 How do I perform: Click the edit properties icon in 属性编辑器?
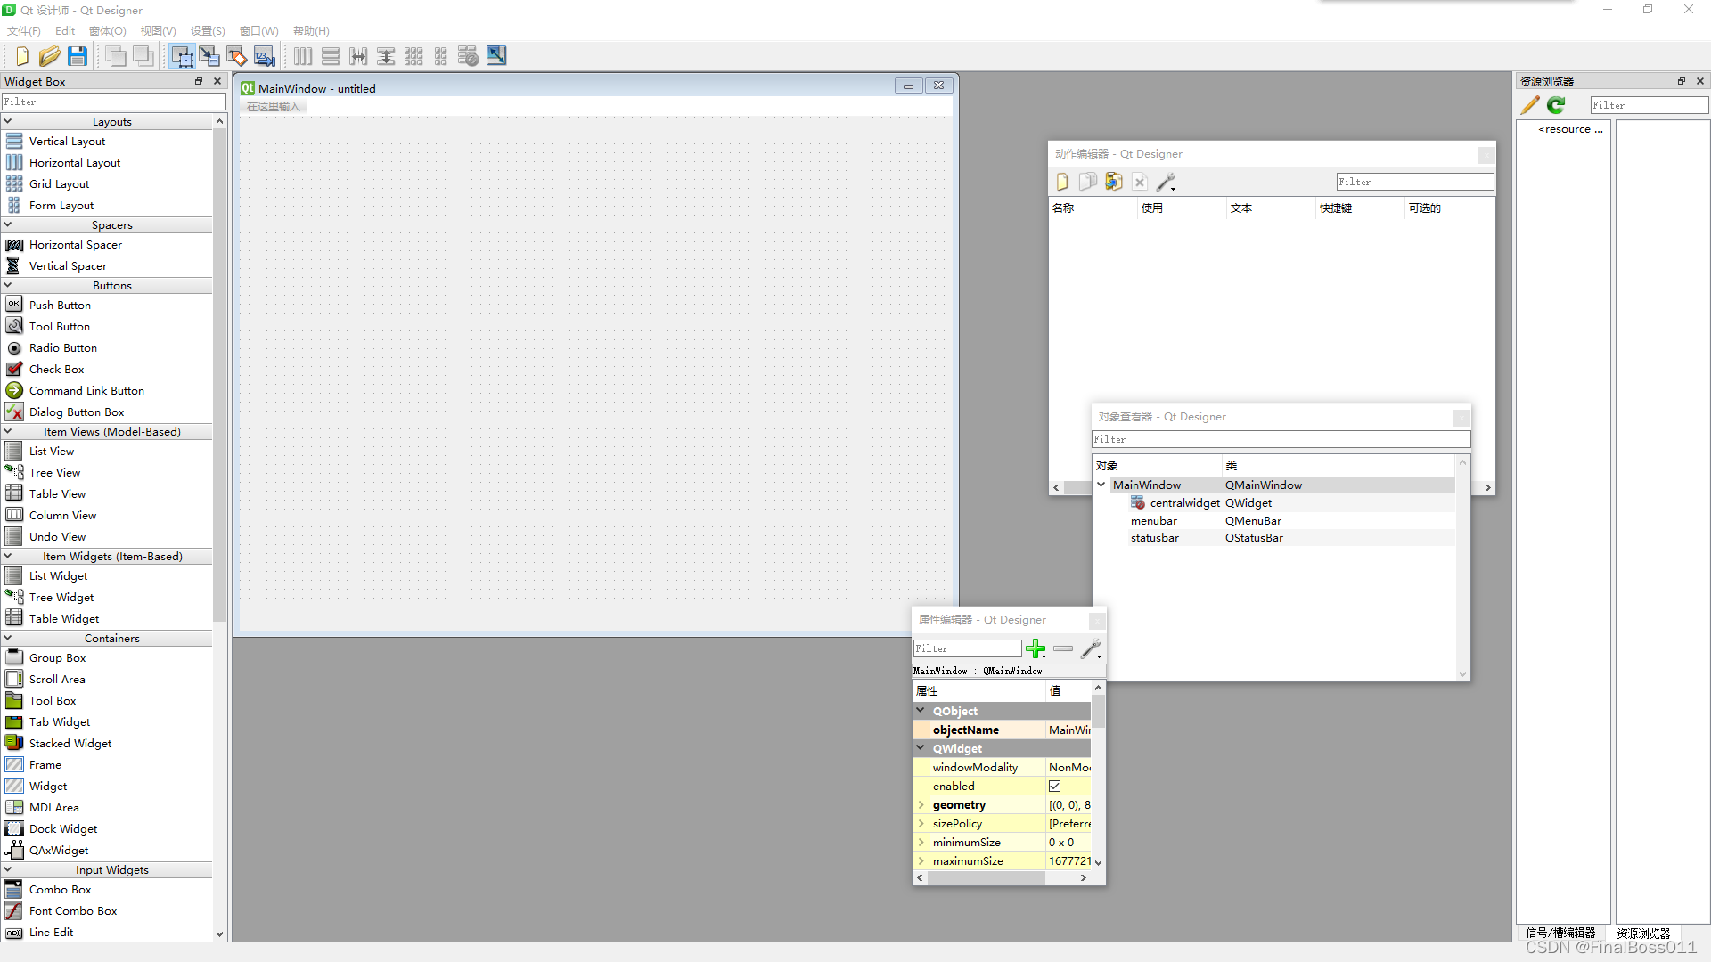pos(1089,648)
